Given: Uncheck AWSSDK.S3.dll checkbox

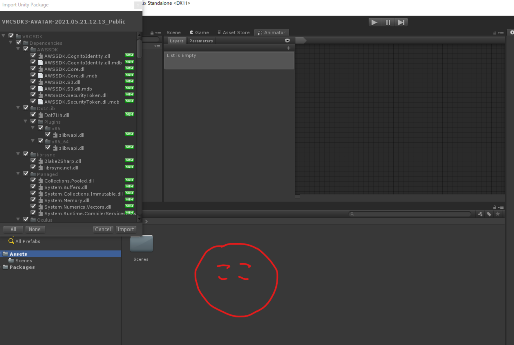Looking at the screenshot, I should (x=33, y=81).
